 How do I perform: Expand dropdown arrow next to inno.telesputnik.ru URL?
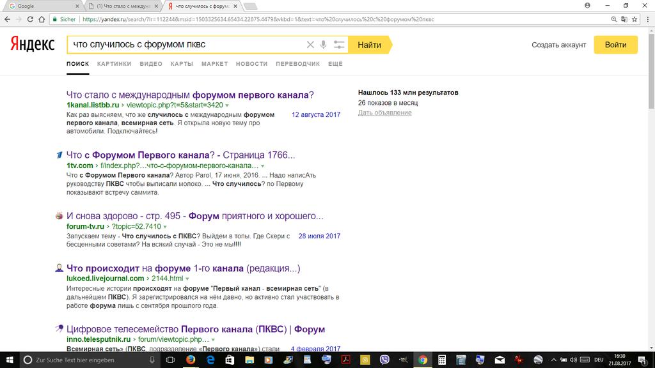[x=213, y=340]
